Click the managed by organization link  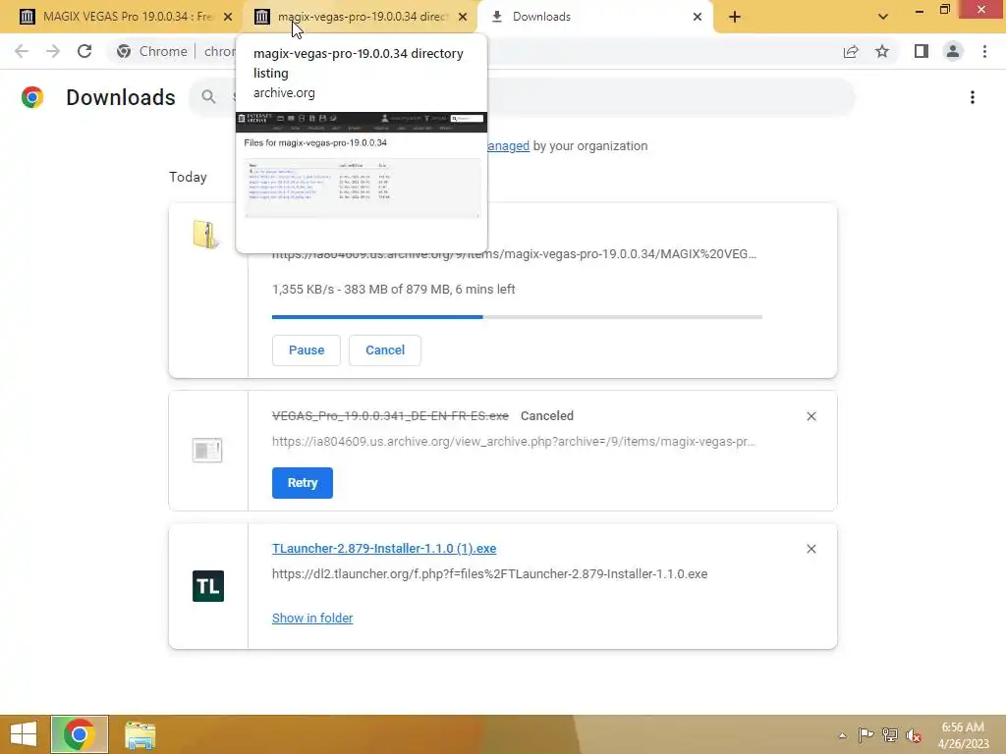click(x=508, y=146)
